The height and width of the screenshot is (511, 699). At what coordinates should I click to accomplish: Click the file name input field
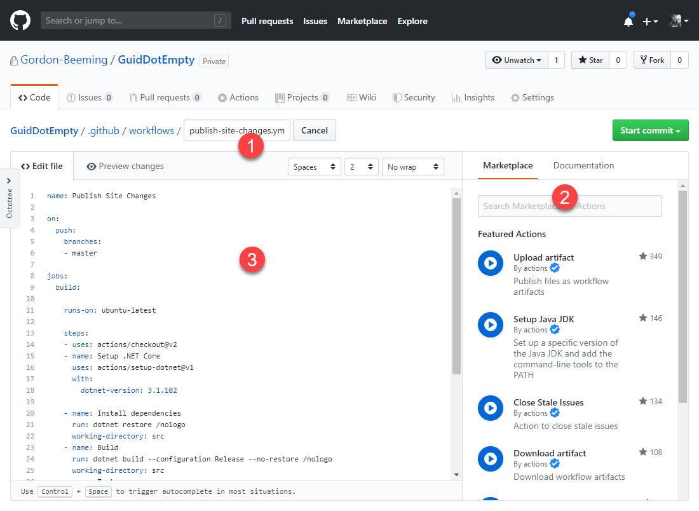click(x=237, y=130)
